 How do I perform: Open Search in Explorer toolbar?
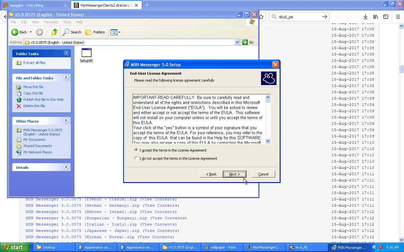(72, 32)
